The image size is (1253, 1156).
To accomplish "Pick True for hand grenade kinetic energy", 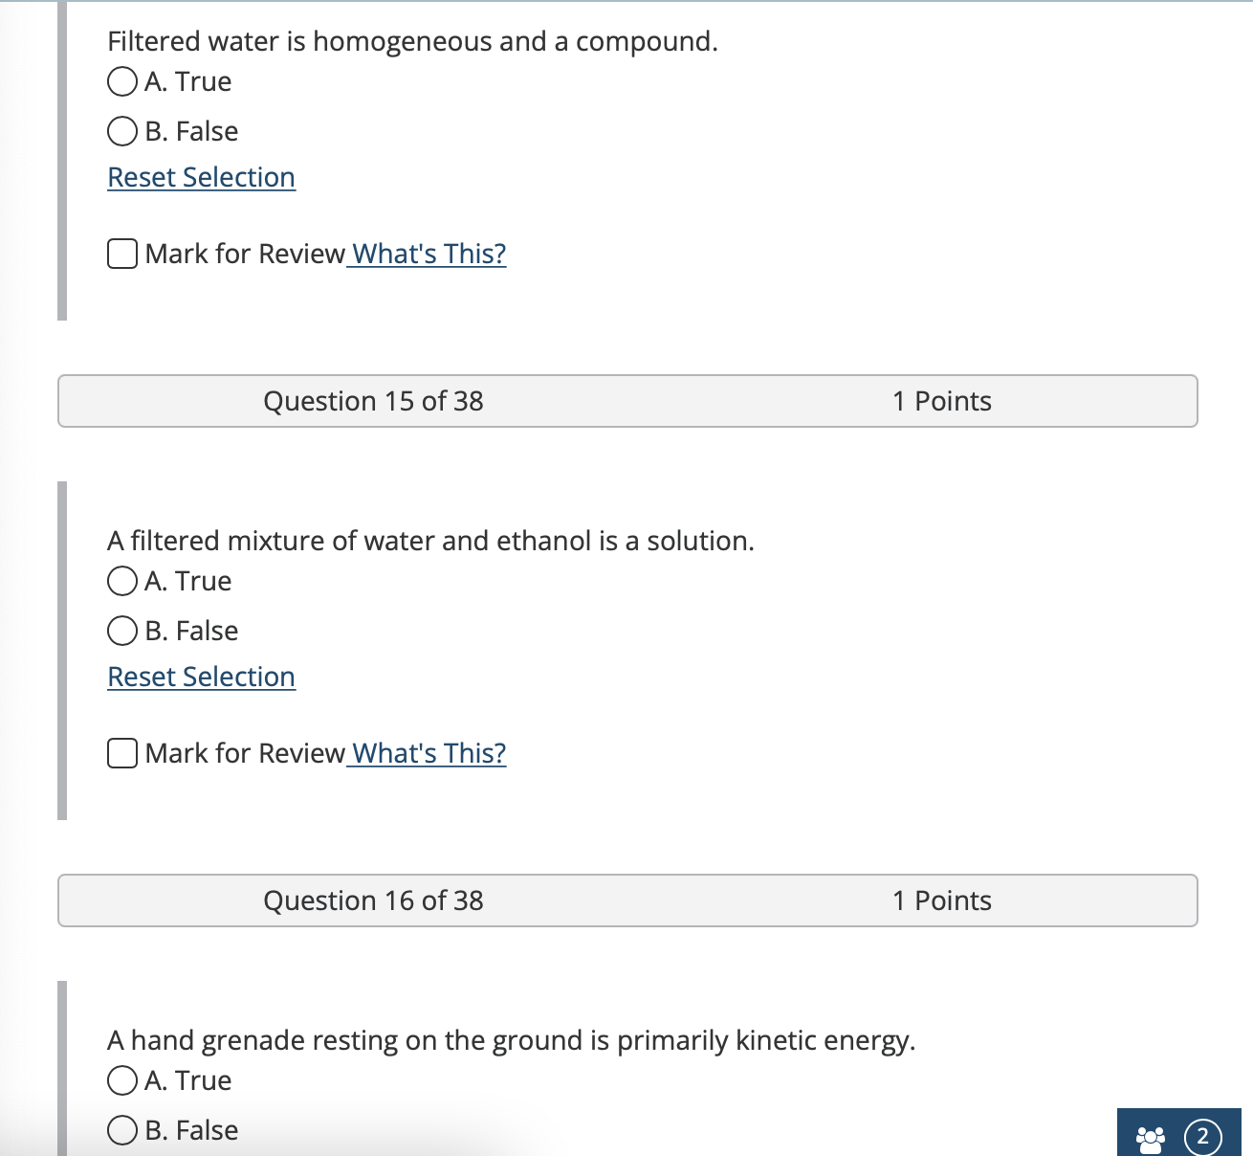I will tap(122, 1080).
